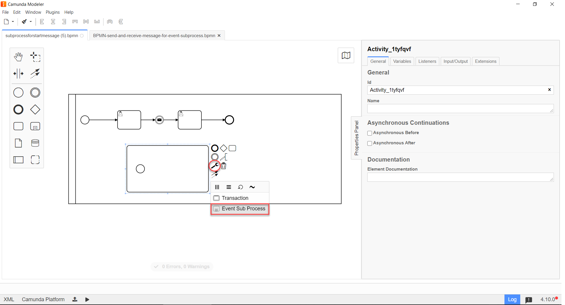This screenshot has height=305, width=565.
Task: Open the Help menu
Action: coord(69,12)
